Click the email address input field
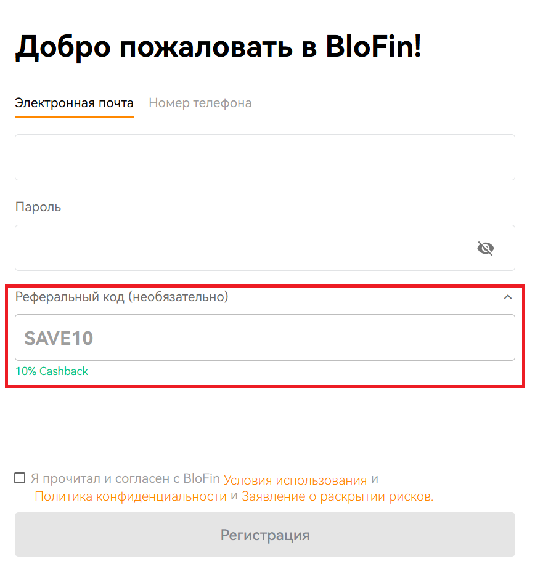The height and width of the screenshot is (585, 535). point(264,157)
